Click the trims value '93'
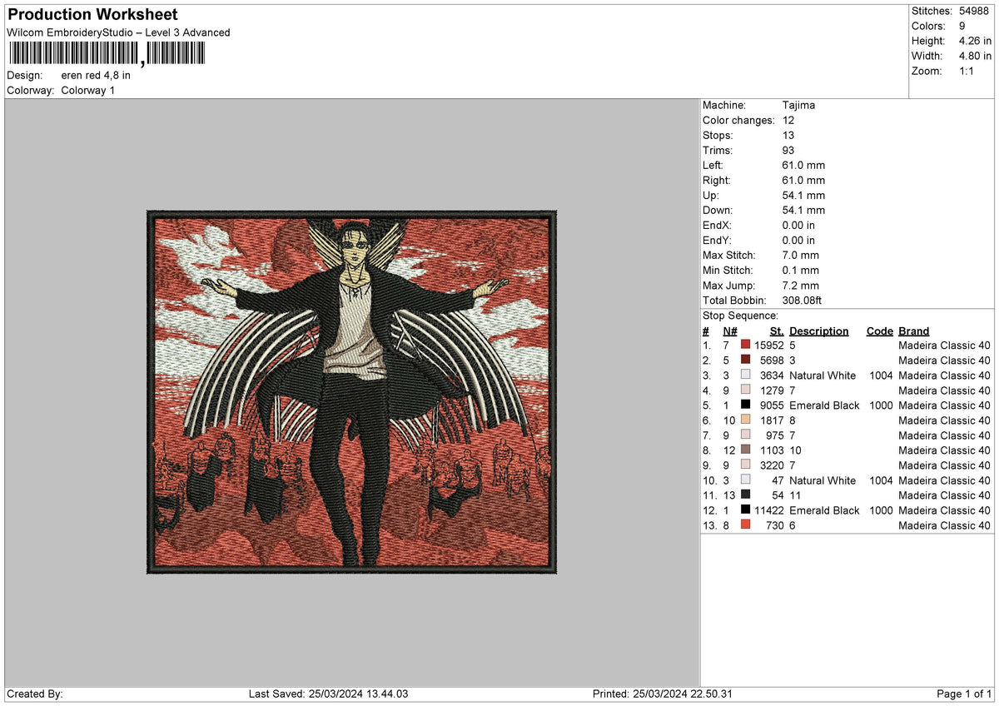Image resolution: width=999 pixels, height=706 pixels. [x=788, y=151]
